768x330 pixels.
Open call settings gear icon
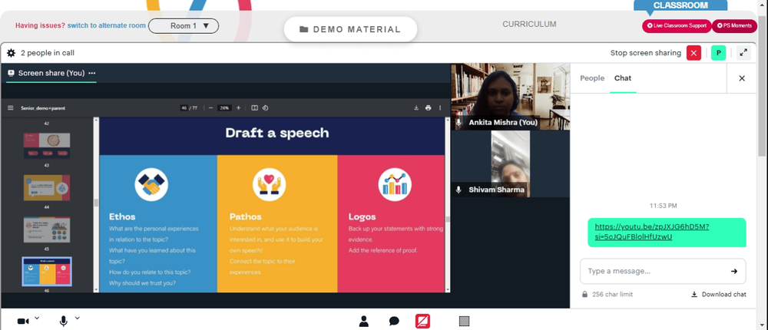[11, 53]
